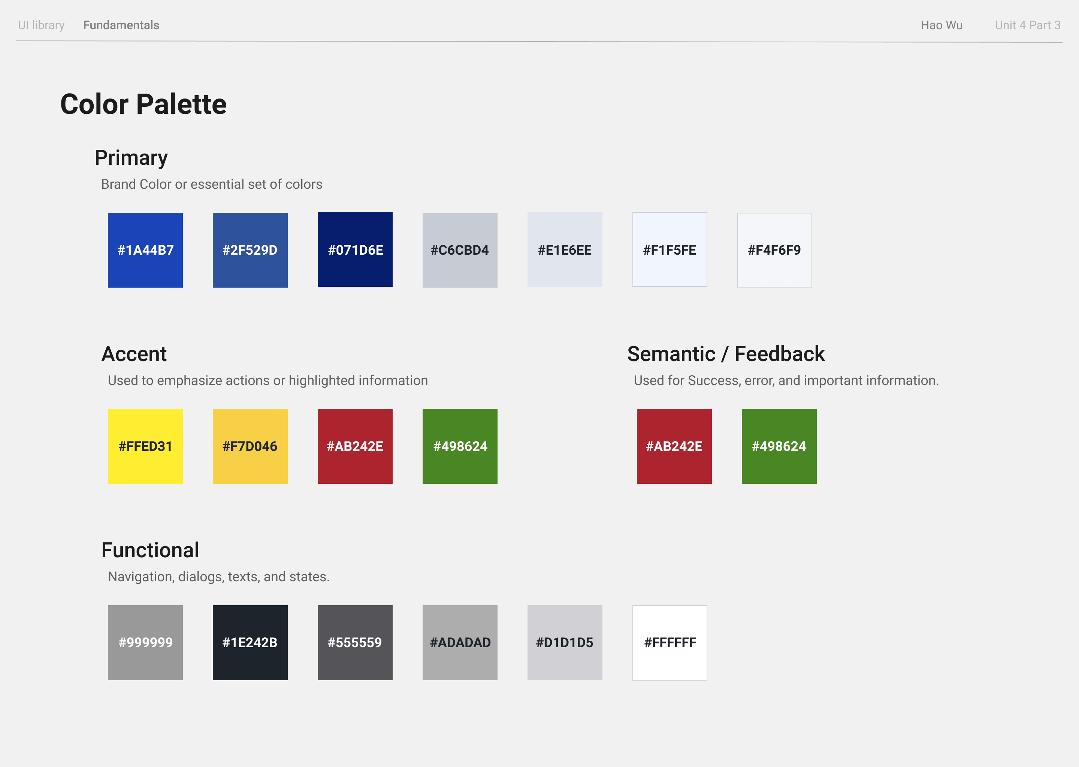
Task: Switch to the Fundamentals header tab
Action: 121,25
